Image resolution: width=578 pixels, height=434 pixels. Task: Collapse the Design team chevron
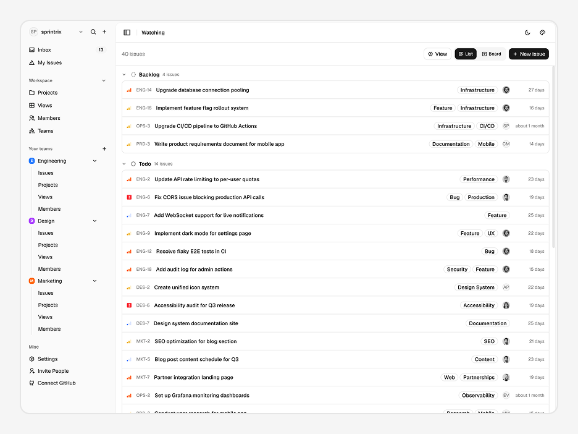coord(94,221)
